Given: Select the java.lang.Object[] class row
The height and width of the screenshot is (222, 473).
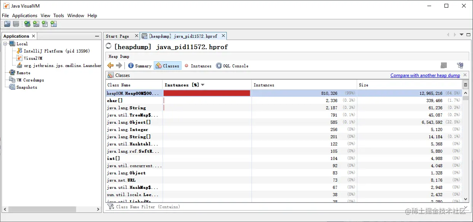Looking at the screenshot, I should point(284,122).
